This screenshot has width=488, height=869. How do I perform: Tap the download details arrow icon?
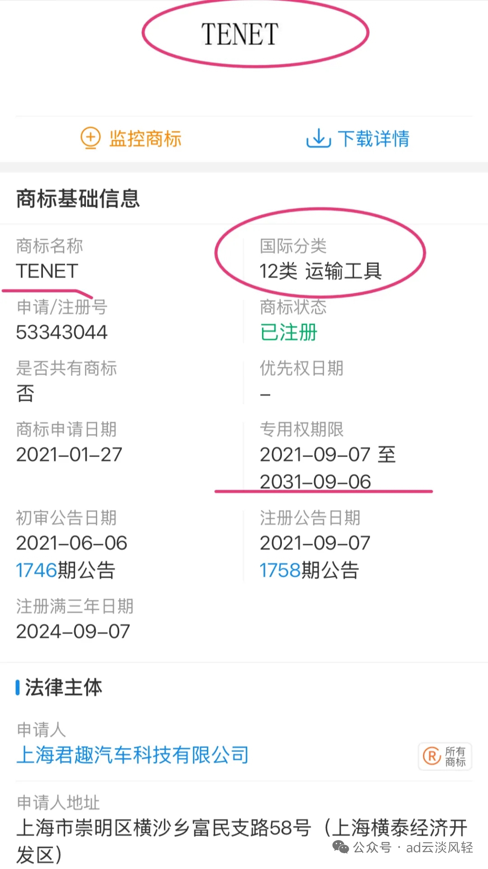[x=319, y=138]
